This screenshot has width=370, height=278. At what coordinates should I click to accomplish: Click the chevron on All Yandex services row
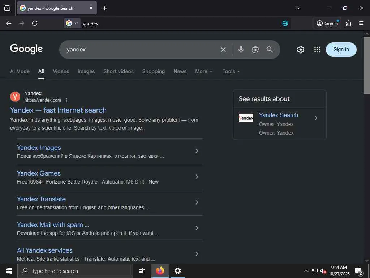[x=197, y=254]
